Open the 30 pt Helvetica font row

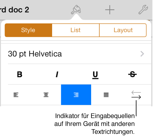click(x=76, y=54)
